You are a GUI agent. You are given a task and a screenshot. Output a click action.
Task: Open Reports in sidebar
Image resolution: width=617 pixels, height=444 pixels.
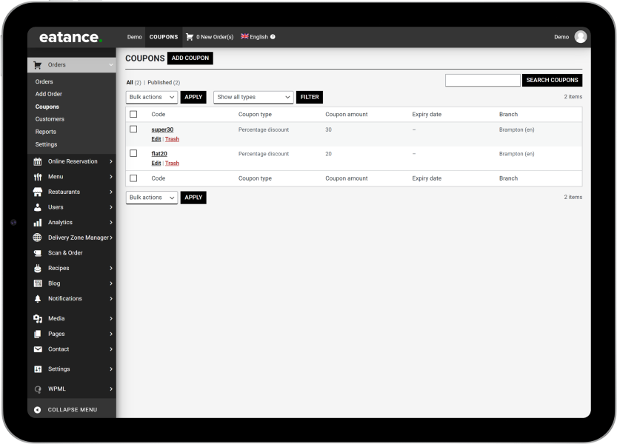point(46,132)
